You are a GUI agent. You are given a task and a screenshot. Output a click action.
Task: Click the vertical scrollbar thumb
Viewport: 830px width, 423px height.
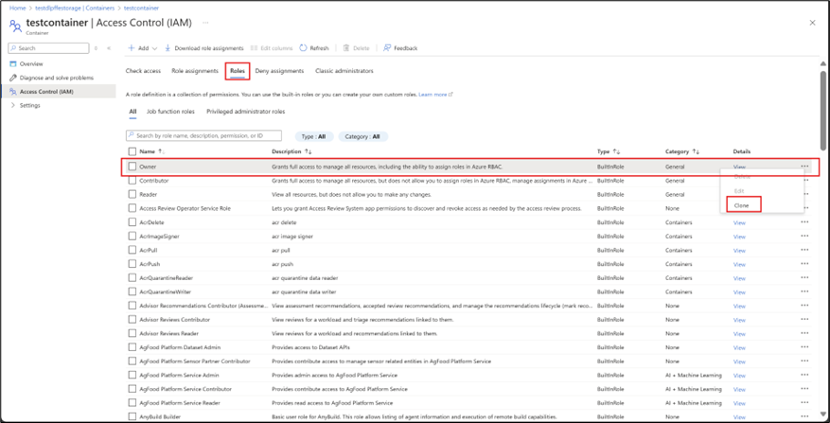pos(822,110)
